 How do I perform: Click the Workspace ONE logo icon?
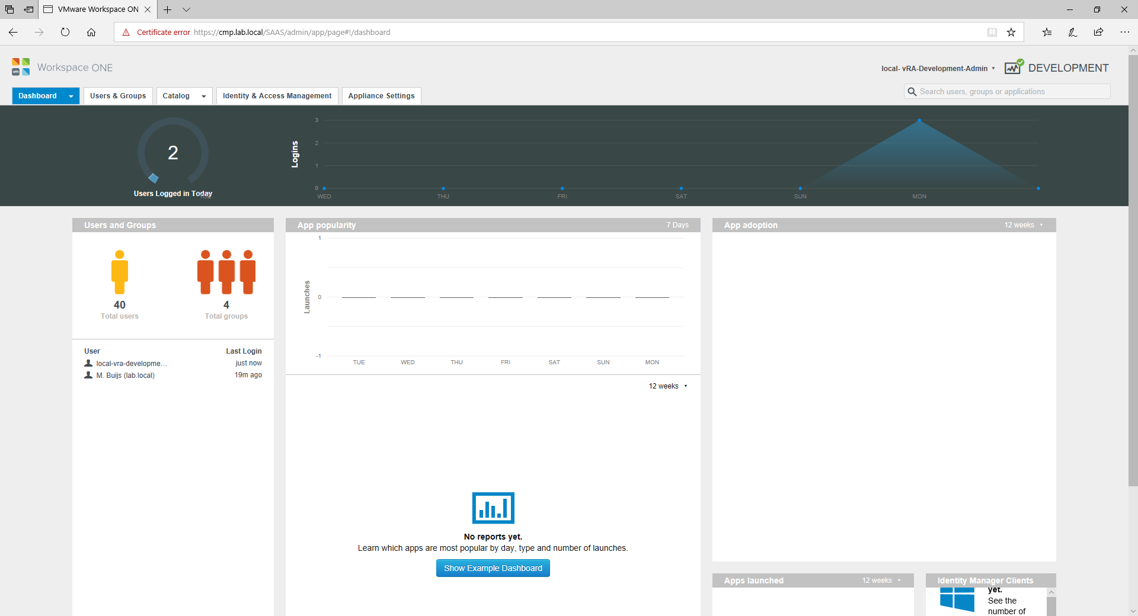pos(21,67)
